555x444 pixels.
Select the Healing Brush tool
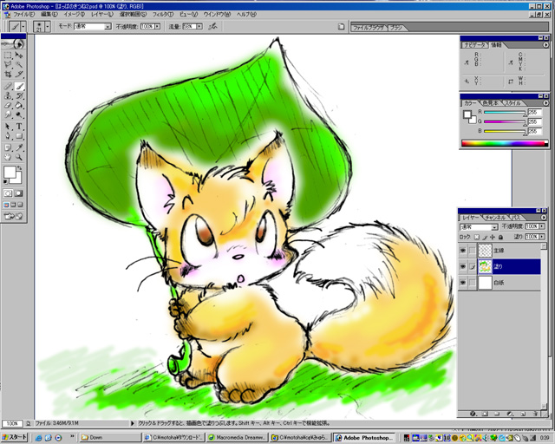point(8,86)
